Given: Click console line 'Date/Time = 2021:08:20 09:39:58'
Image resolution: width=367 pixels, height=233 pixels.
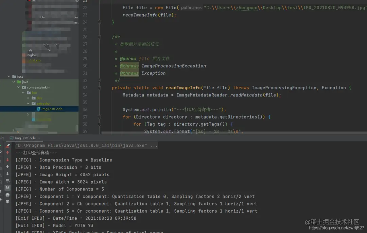Looking at the screenshot, I should (76, 218).
